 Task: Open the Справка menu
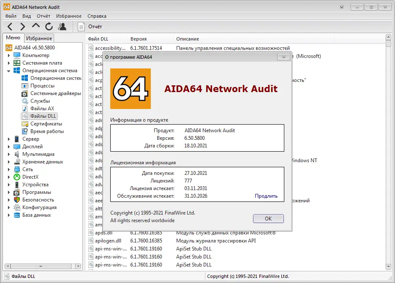[97, 16]
